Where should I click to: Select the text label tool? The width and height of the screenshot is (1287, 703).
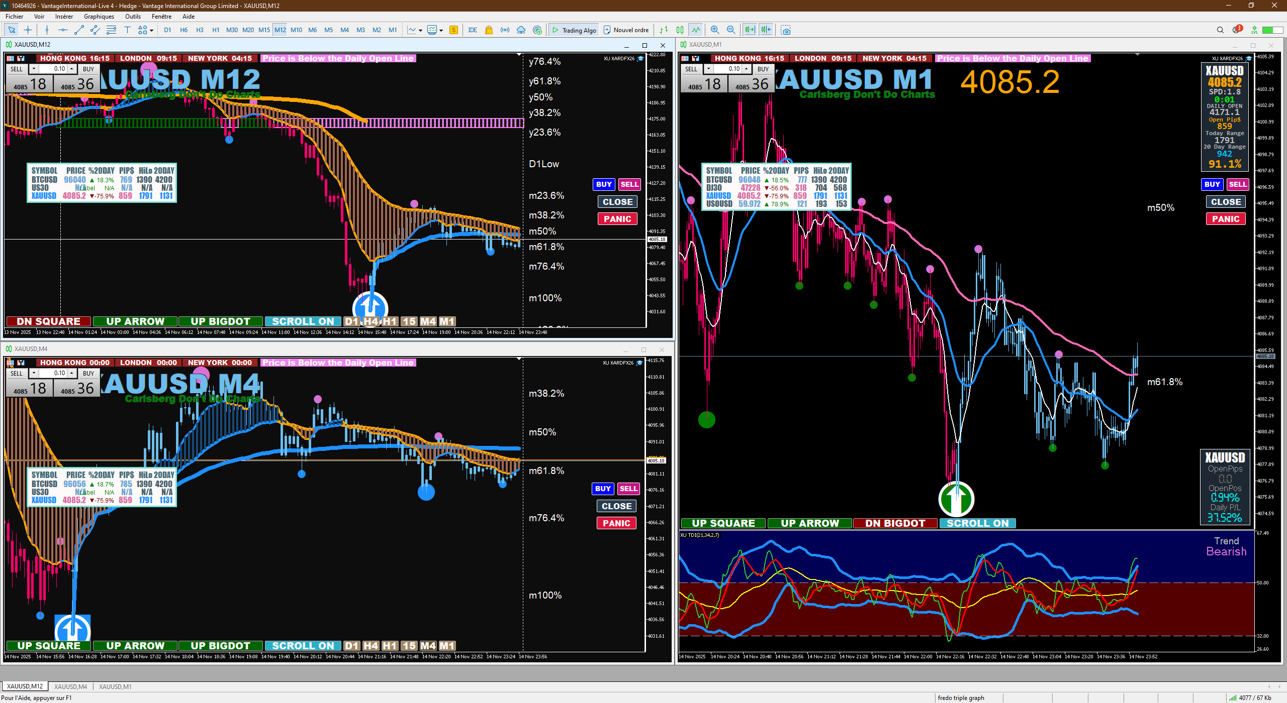(x=127, y=30)
